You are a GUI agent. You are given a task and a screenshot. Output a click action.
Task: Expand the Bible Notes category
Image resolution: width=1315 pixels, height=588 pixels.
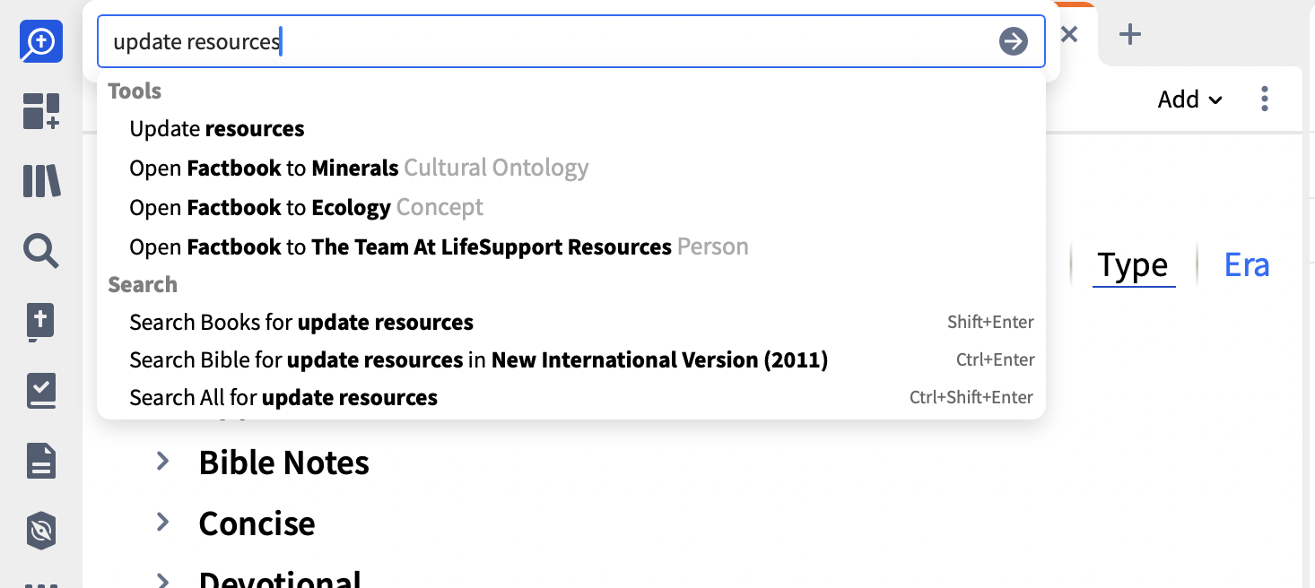tap(162, 462)
